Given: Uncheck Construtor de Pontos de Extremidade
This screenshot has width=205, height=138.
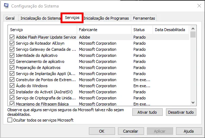Looking at the screenshot, I should 12,80.
